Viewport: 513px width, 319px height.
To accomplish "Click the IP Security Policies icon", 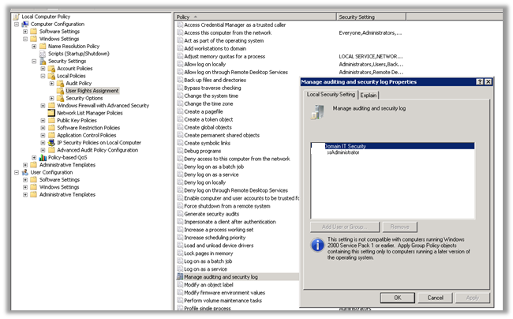I will pos(51,142).
